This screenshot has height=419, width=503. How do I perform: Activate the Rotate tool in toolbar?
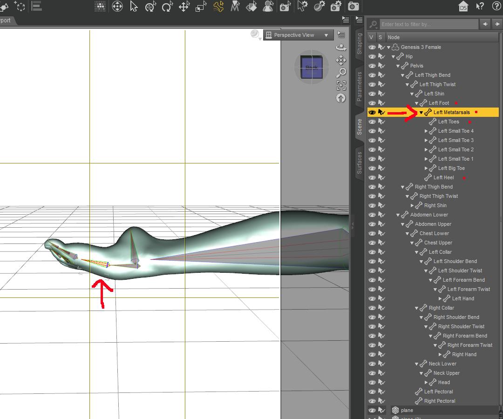tap(167, 7)
